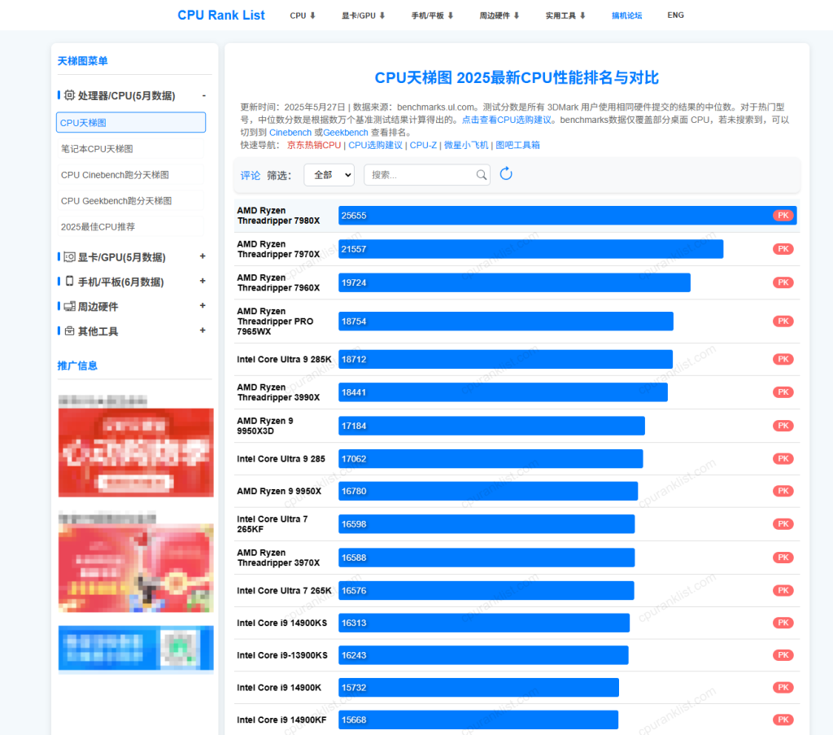Expand the 手机/平板(6月数据) sidebar section

pyautogui.click(x=203, y=281)
